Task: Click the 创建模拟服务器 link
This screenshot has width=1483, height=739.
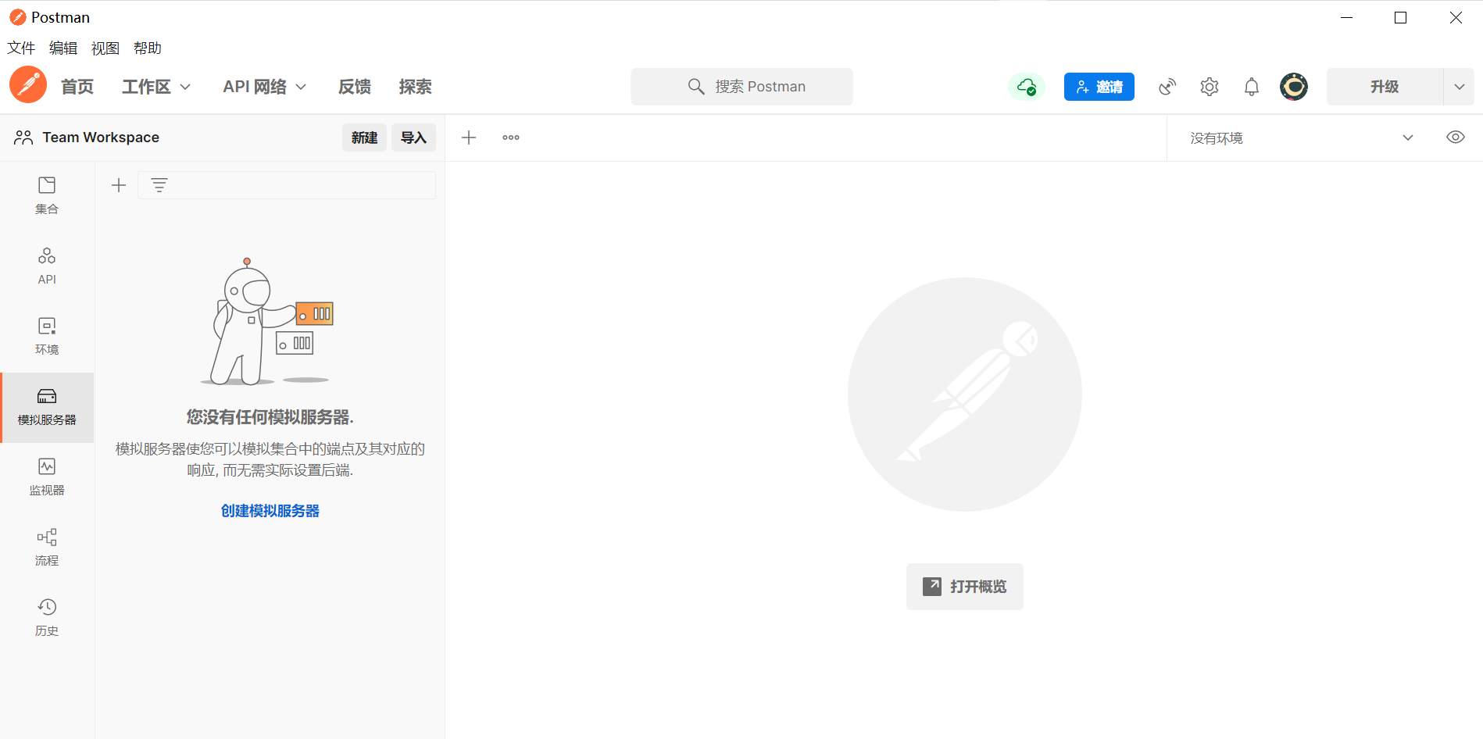Action: click(270, 511)
